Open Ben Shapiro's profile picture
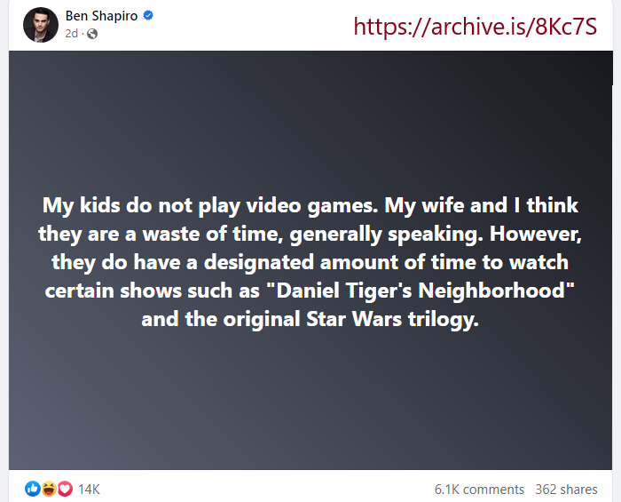This screenshot has height=502, width=621. [40, 25]
